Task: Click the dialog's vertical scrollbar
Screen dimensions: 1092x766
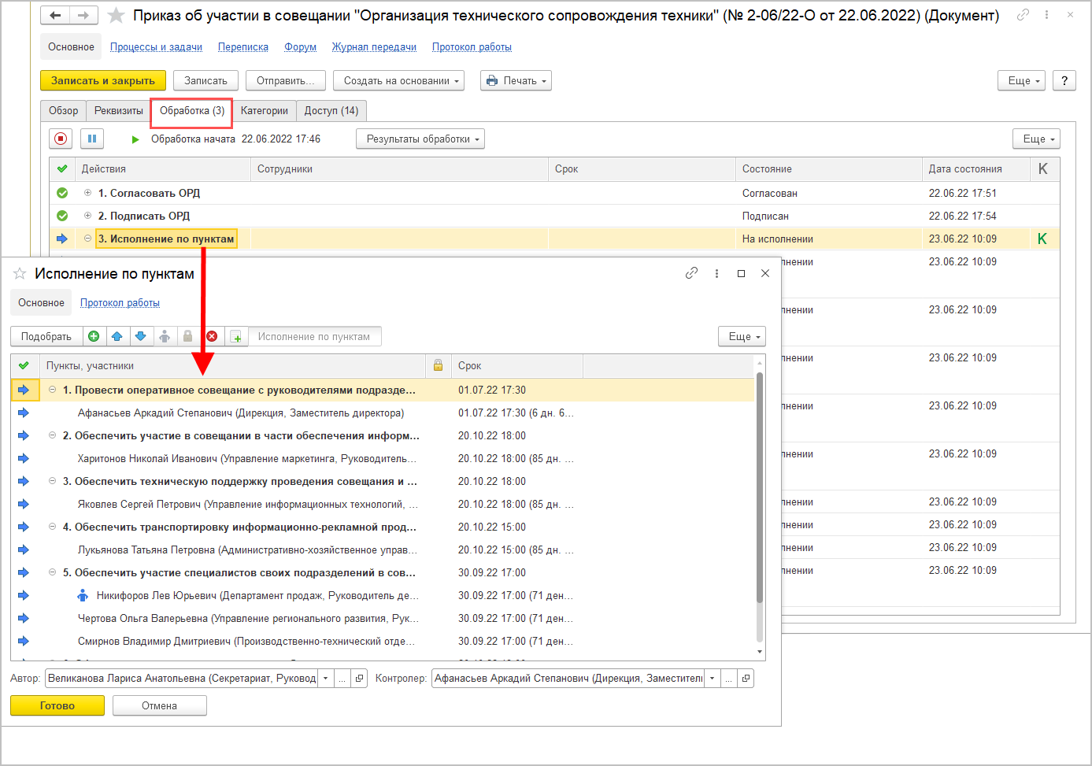Action: pyautogui.click(x=760, y=488)
